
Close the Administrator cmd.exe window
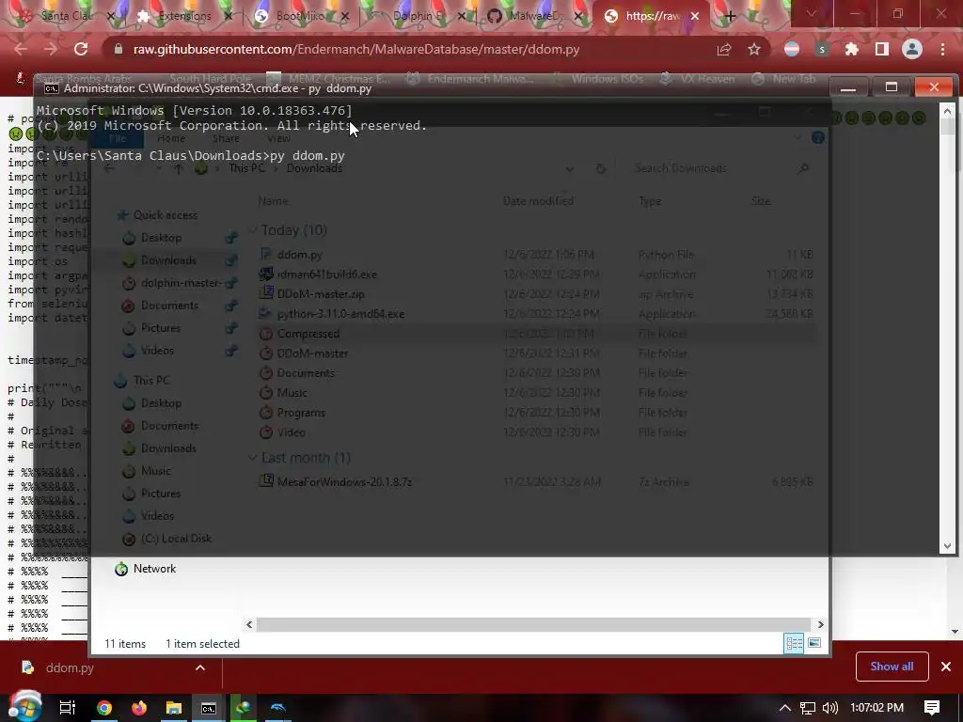coord(934,87)
